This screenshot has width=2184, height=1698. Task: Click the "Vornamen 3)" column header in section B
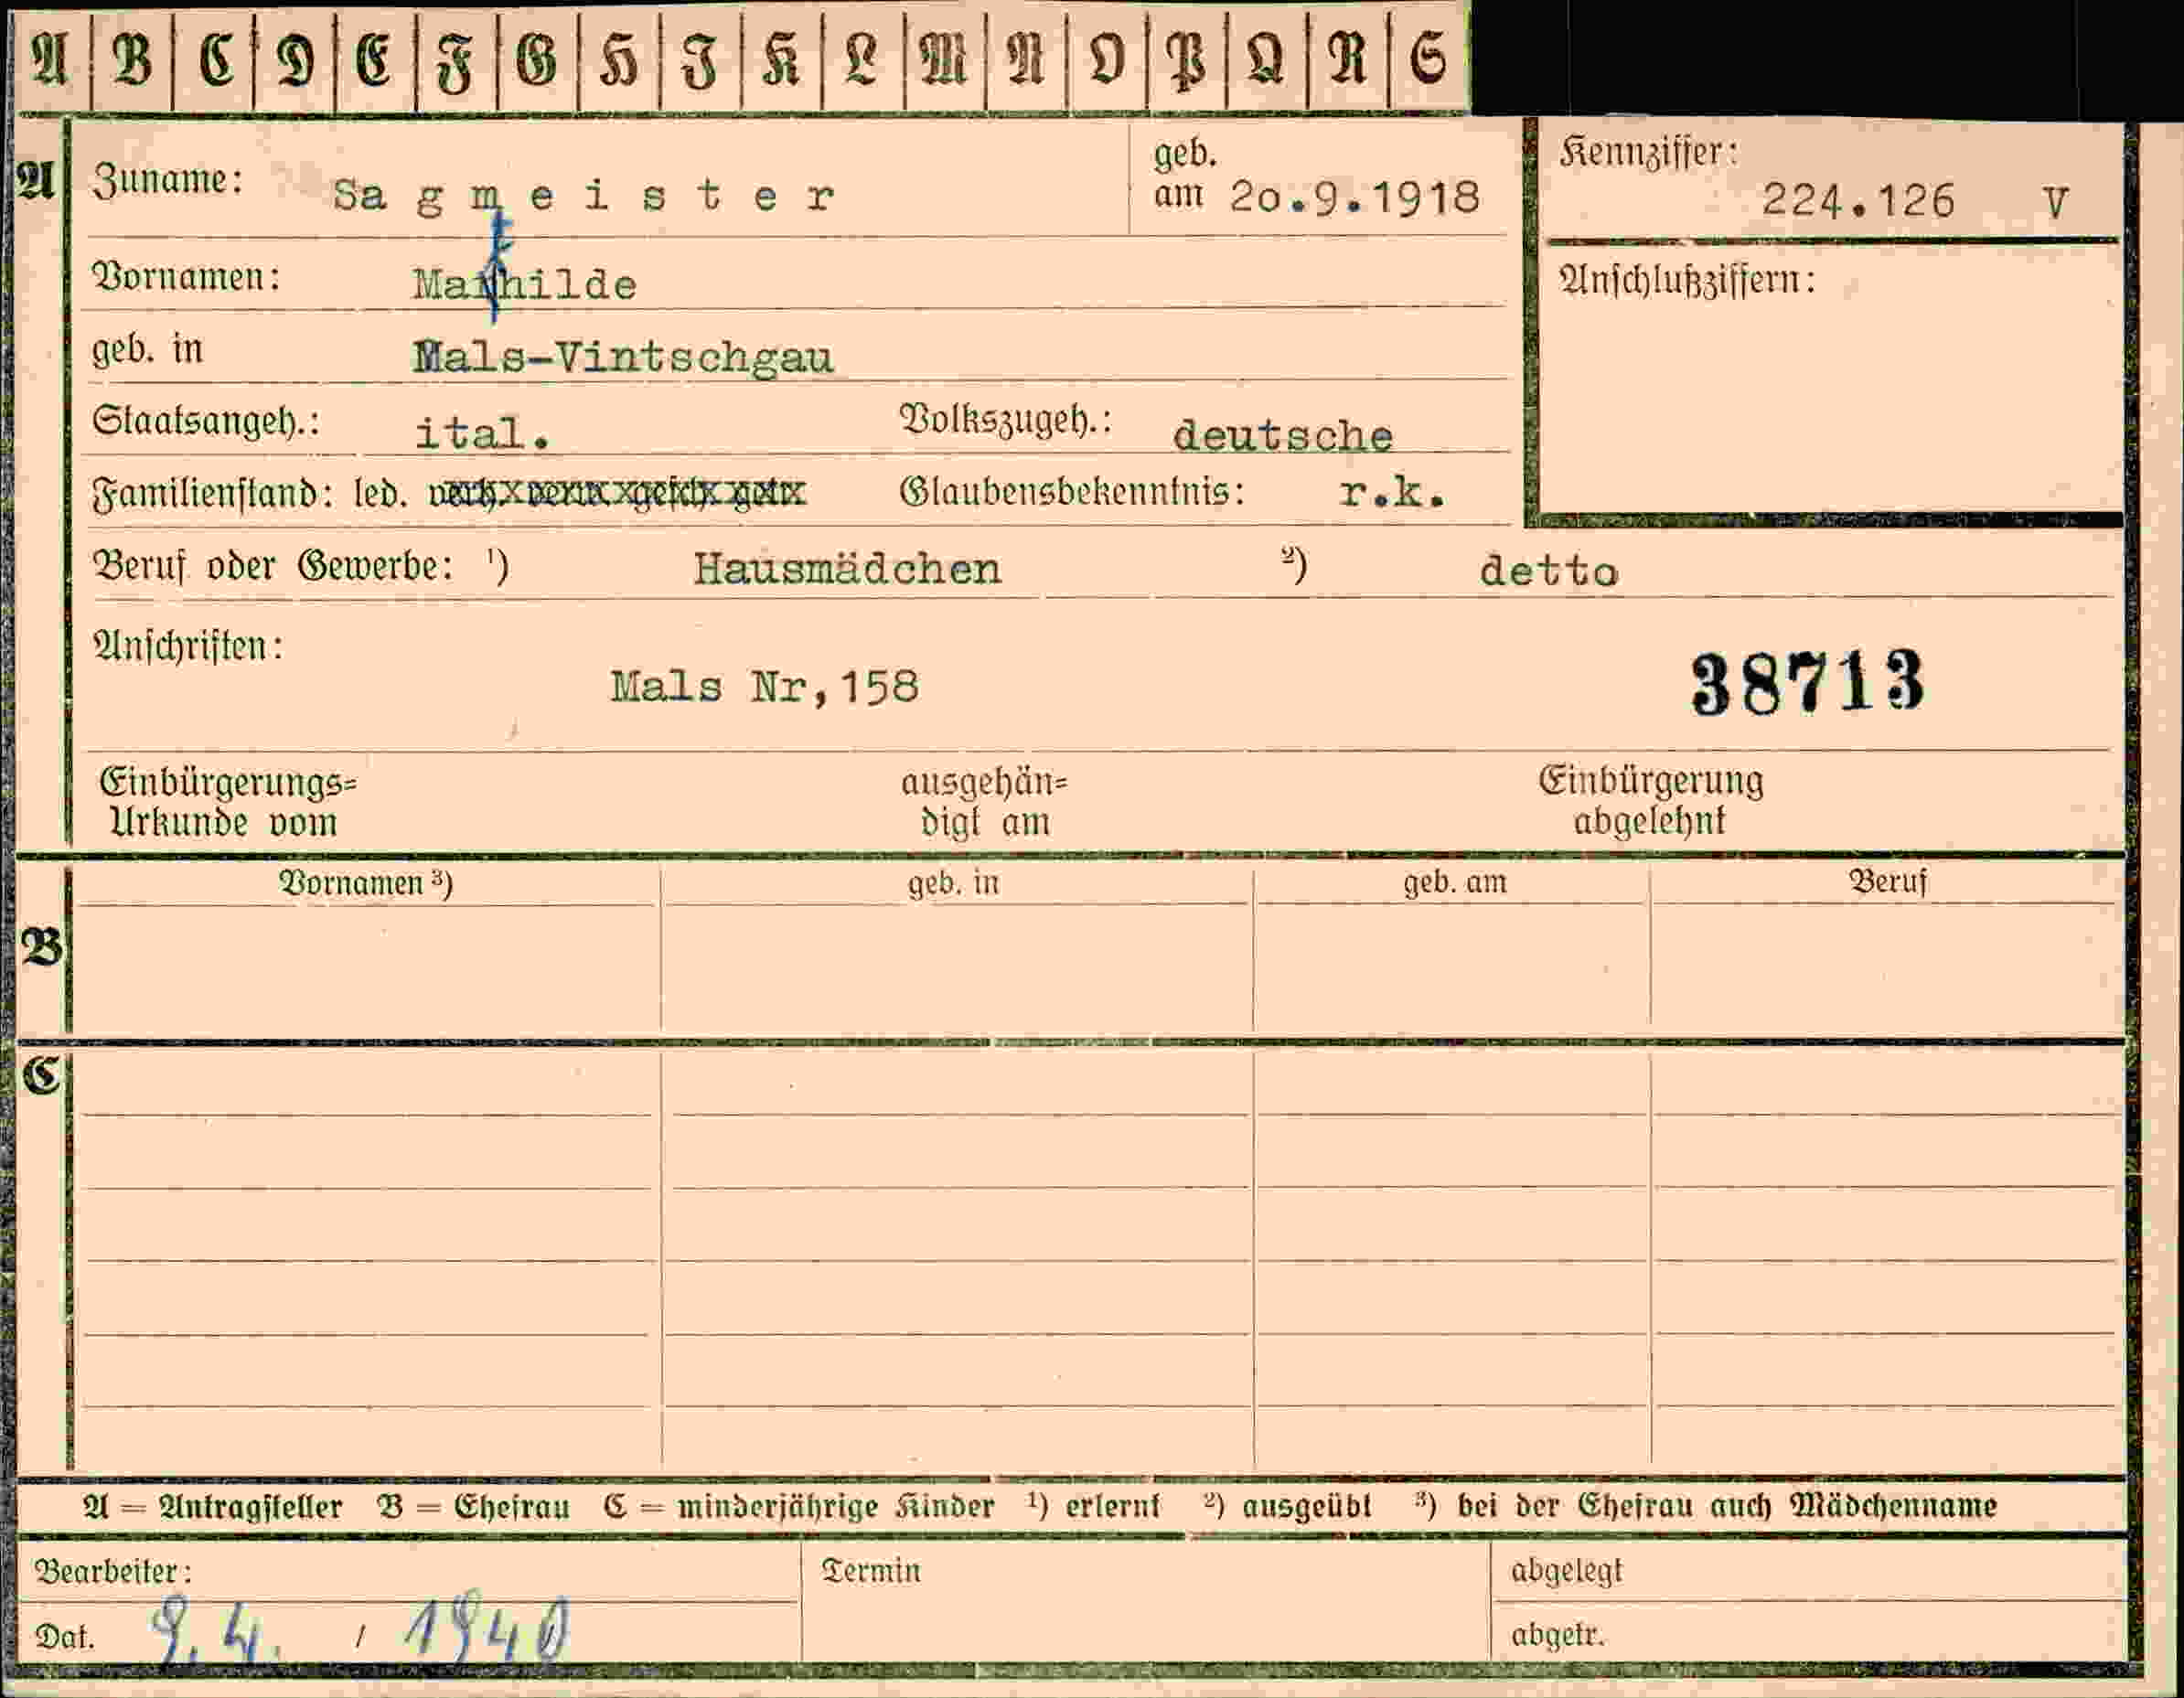click(x=366, y=883)
